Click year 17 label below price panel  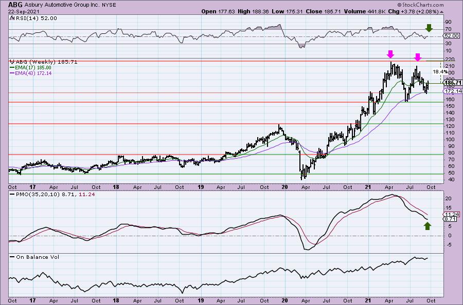pyautogui.click(x=32, y=187)
